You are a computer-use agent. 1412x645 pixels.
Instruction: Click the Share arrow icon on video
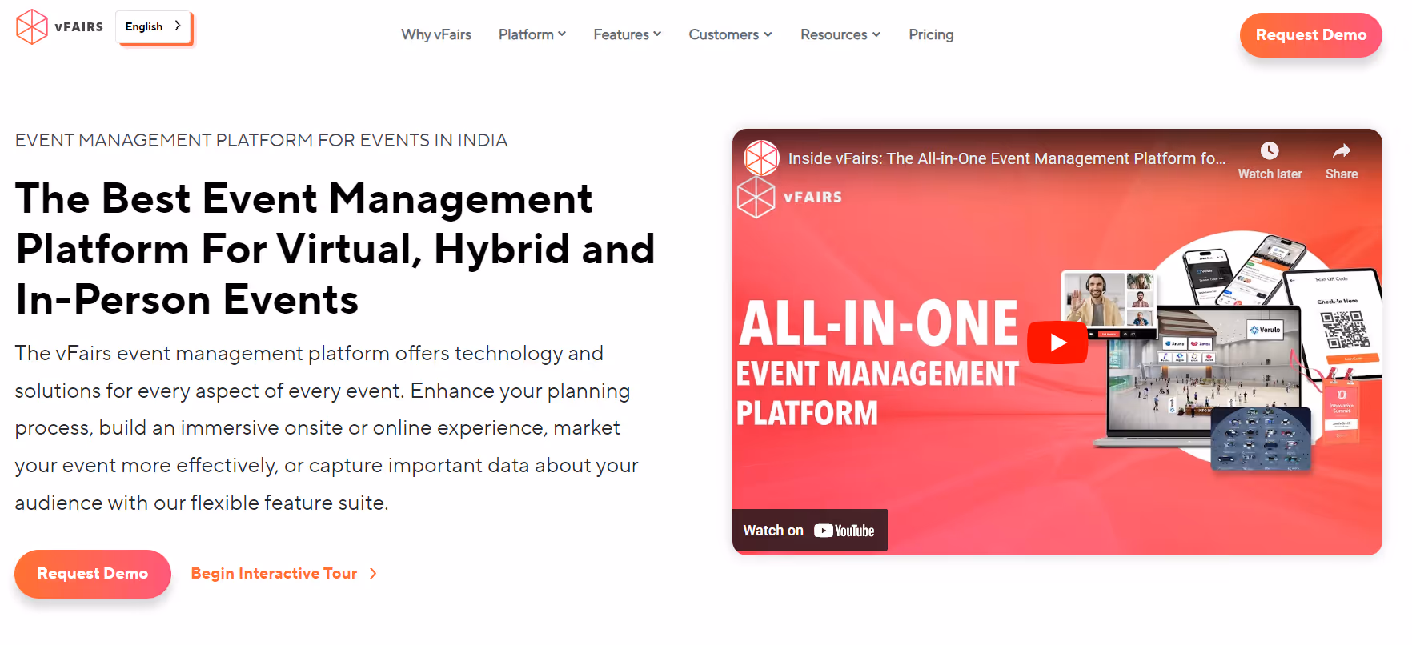pos(1342,150)
